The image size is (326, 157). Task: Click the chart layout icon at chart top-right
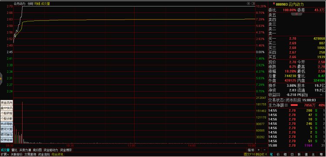[x=248, y=3]
